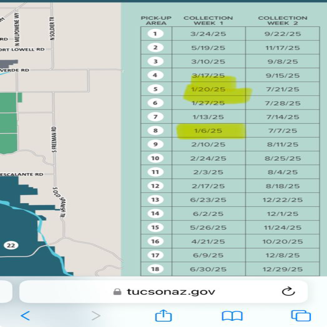This screenshot has height=327, width=327.
Task: Select pick-up area 6 circle
Action: tap(155, 103)
